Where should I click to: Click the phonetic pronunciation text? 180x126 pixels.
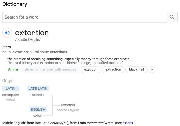28,40
